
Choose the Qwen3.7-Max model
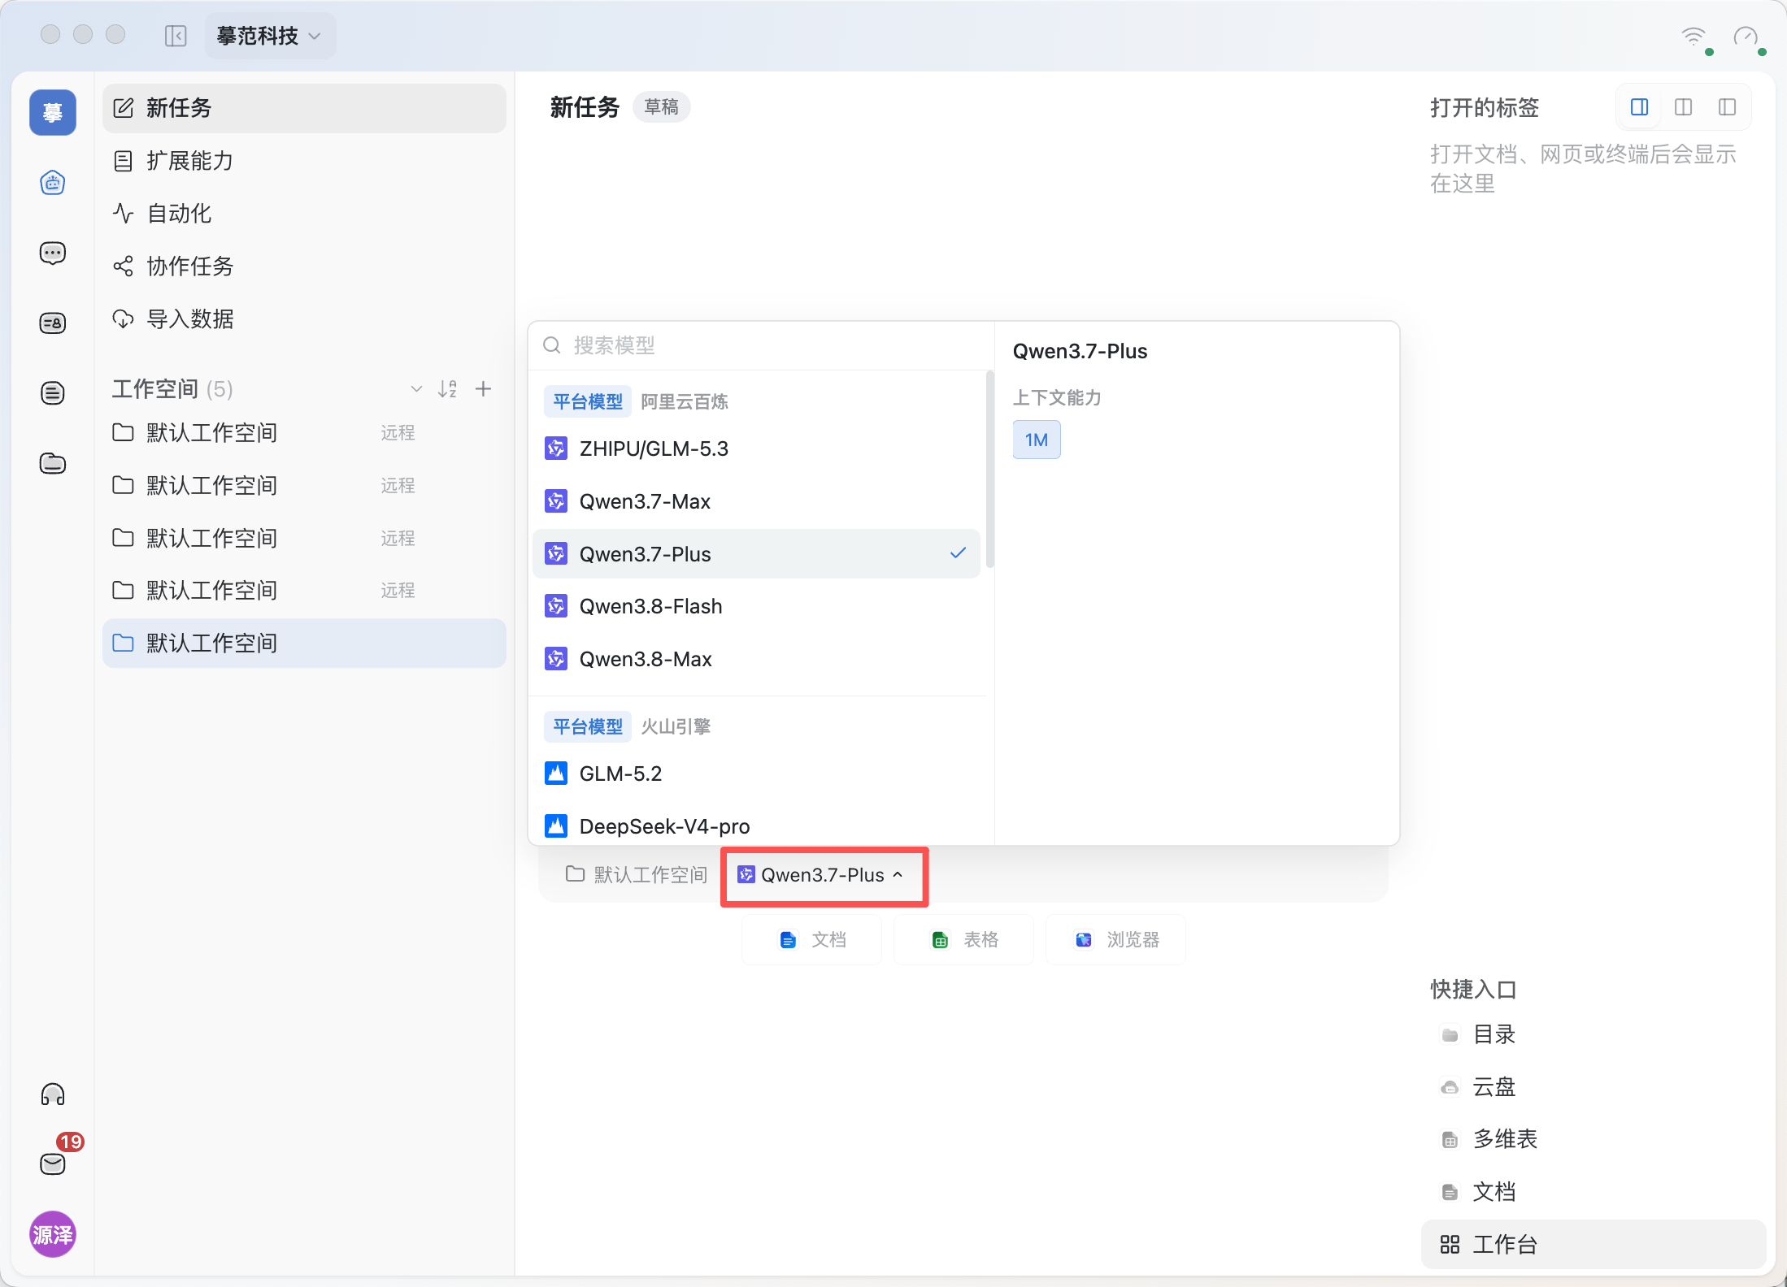pos(756,501)
